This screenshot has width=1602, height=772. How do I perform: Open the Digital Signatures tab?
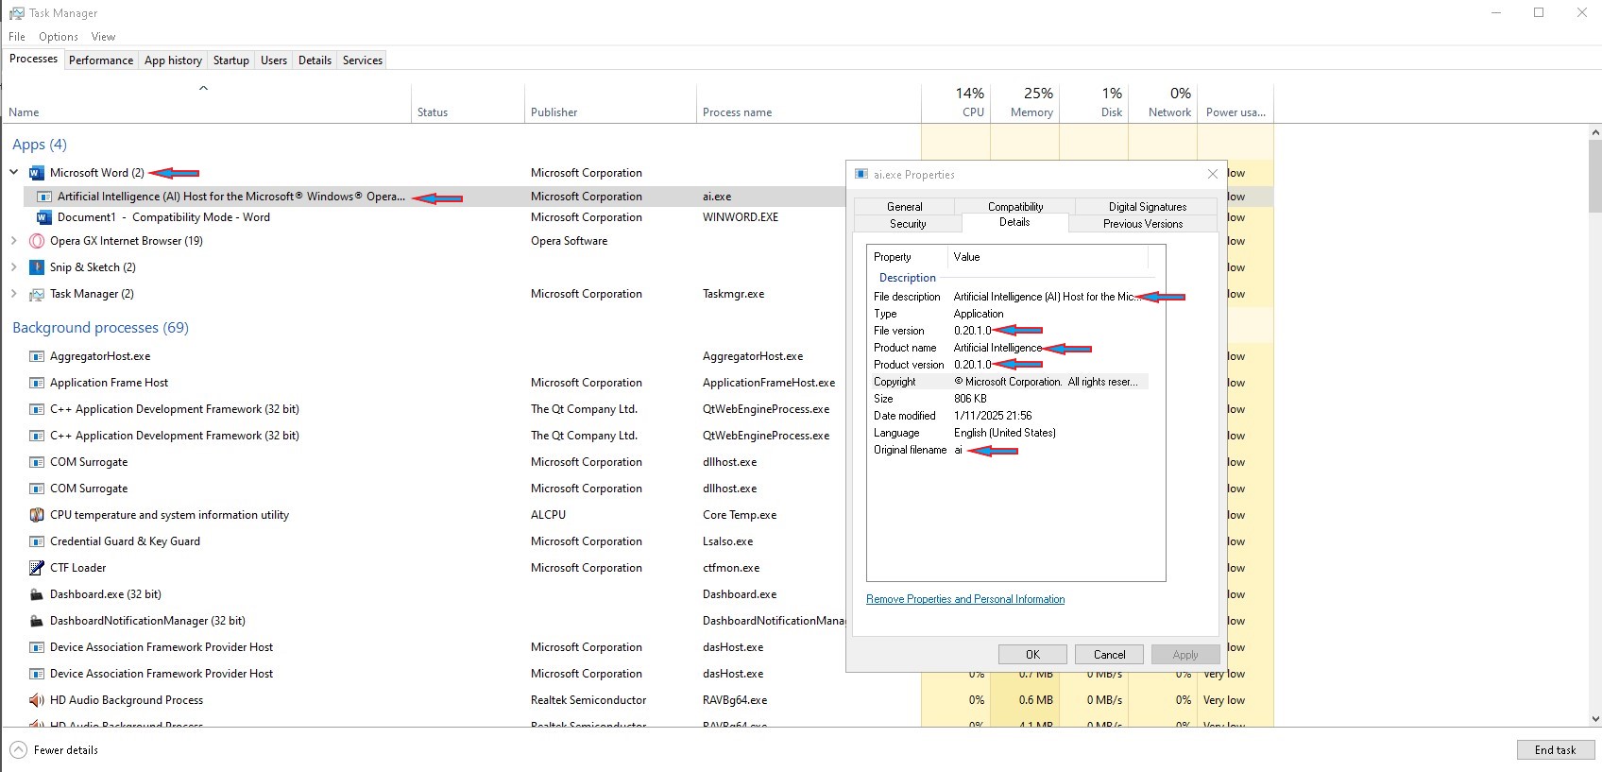1147,207
